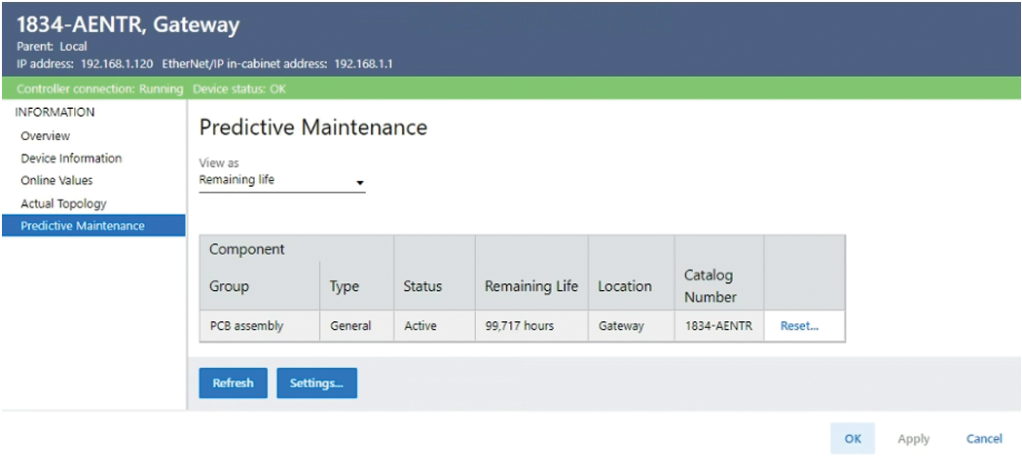Click the INFORMATION section header
This screenshot has width=1022, height=472.
pos(55,112)
